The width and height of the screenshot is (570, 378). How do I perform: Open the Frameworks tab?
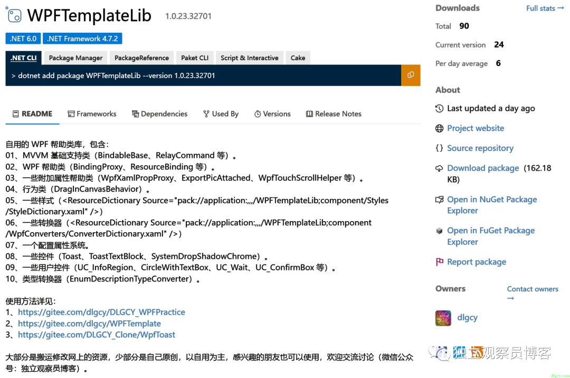(x=92, y=114)
